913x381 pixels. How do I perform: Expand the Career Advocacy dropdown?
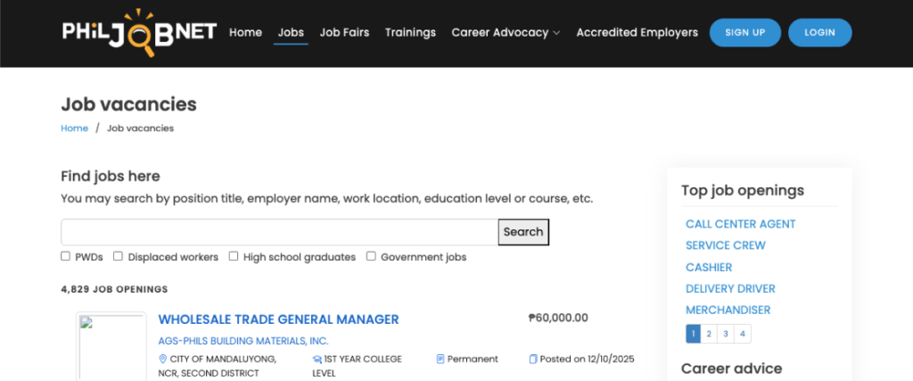tap(506, 32)
